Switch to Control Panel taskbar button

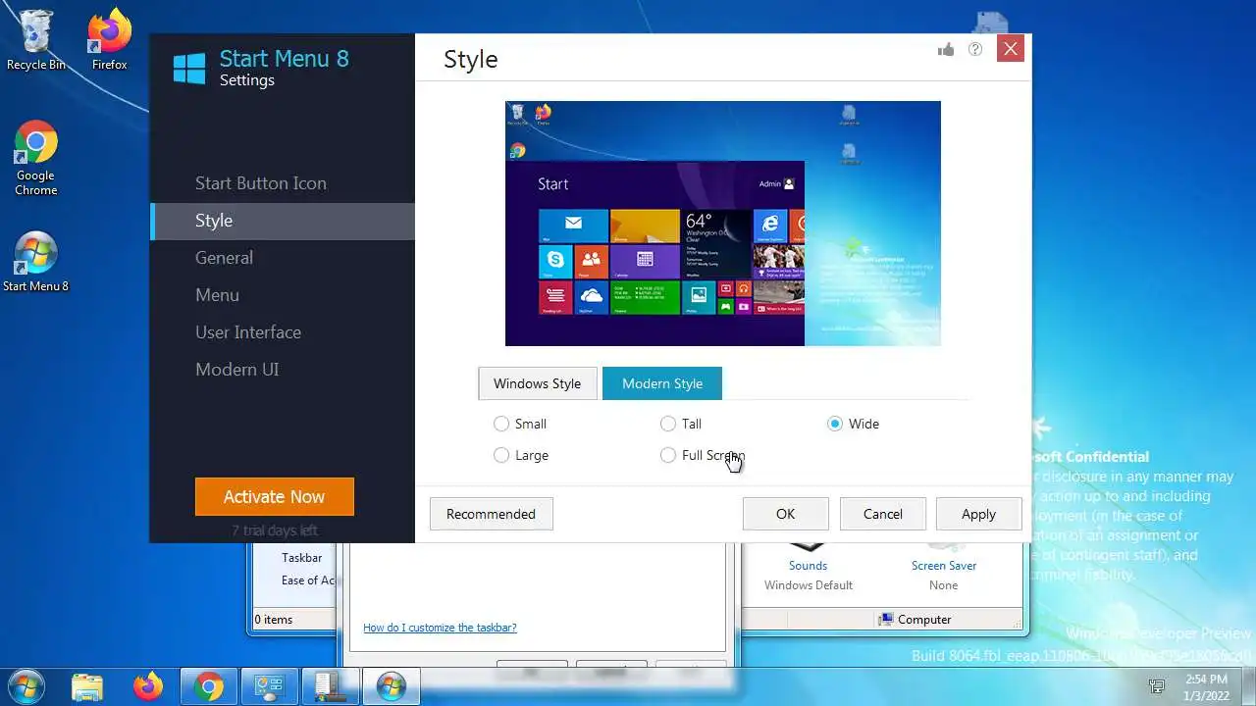270,686
